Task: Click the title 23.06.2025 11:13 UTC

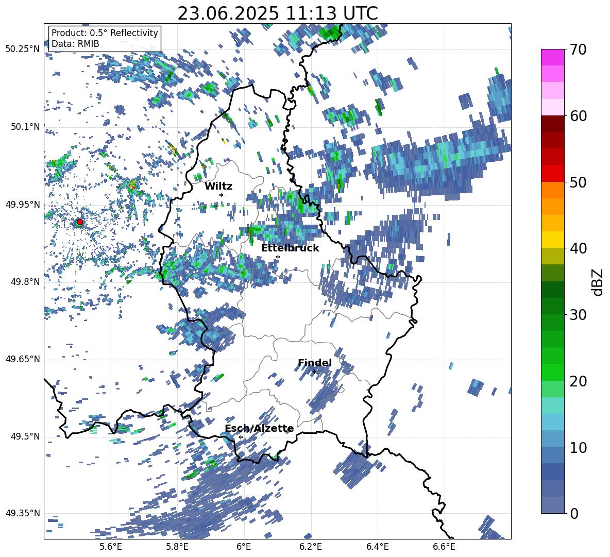Action: [278, 13]
